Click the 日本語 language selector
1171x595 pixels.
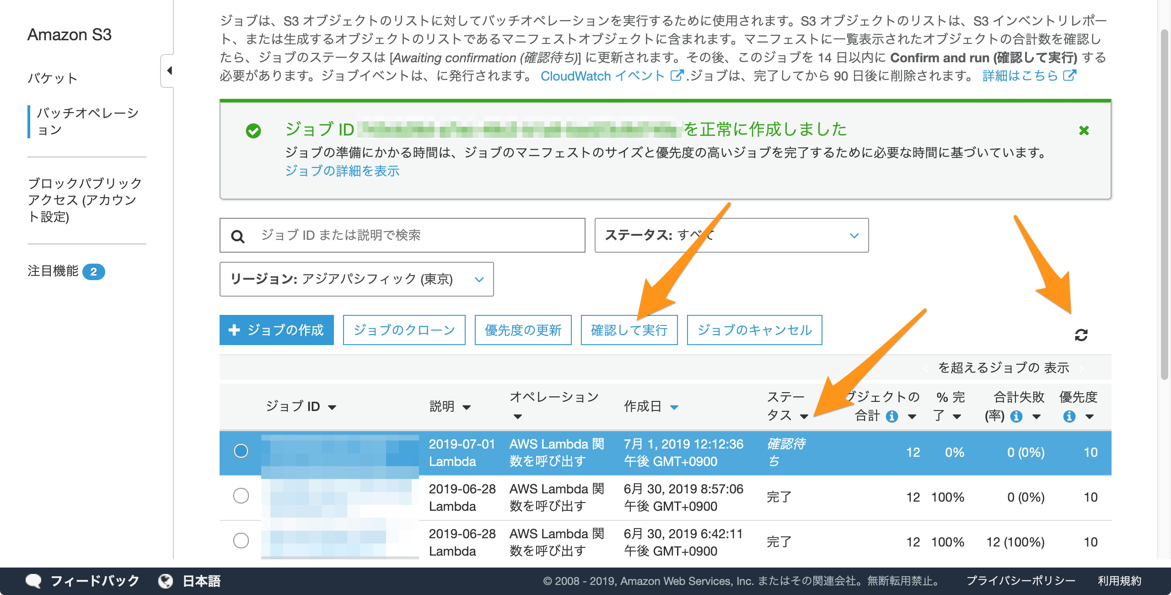point(201,581)
